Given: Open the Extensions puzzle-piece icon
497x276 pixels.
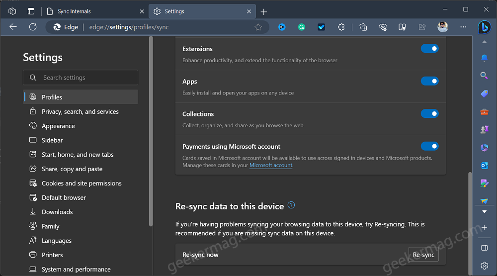Looking at the screenshot, I should click(x=341, y=27).
